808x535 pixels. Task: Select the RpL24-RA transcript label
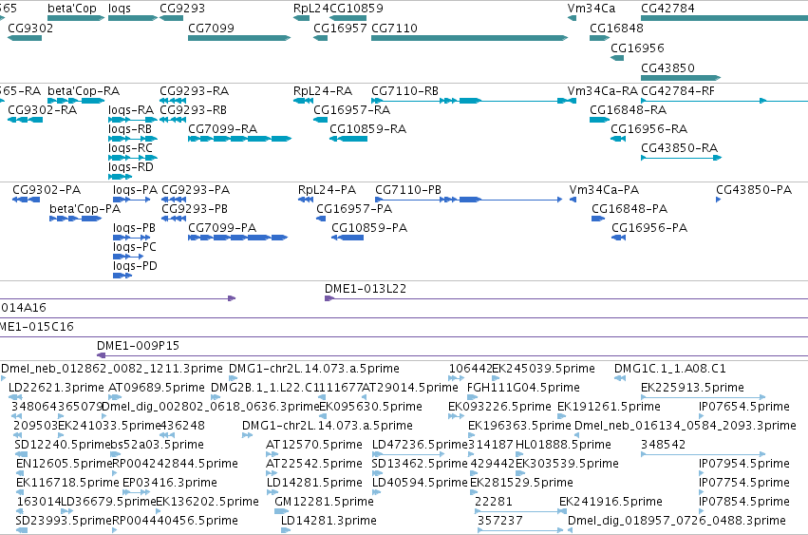coord(323,91)
